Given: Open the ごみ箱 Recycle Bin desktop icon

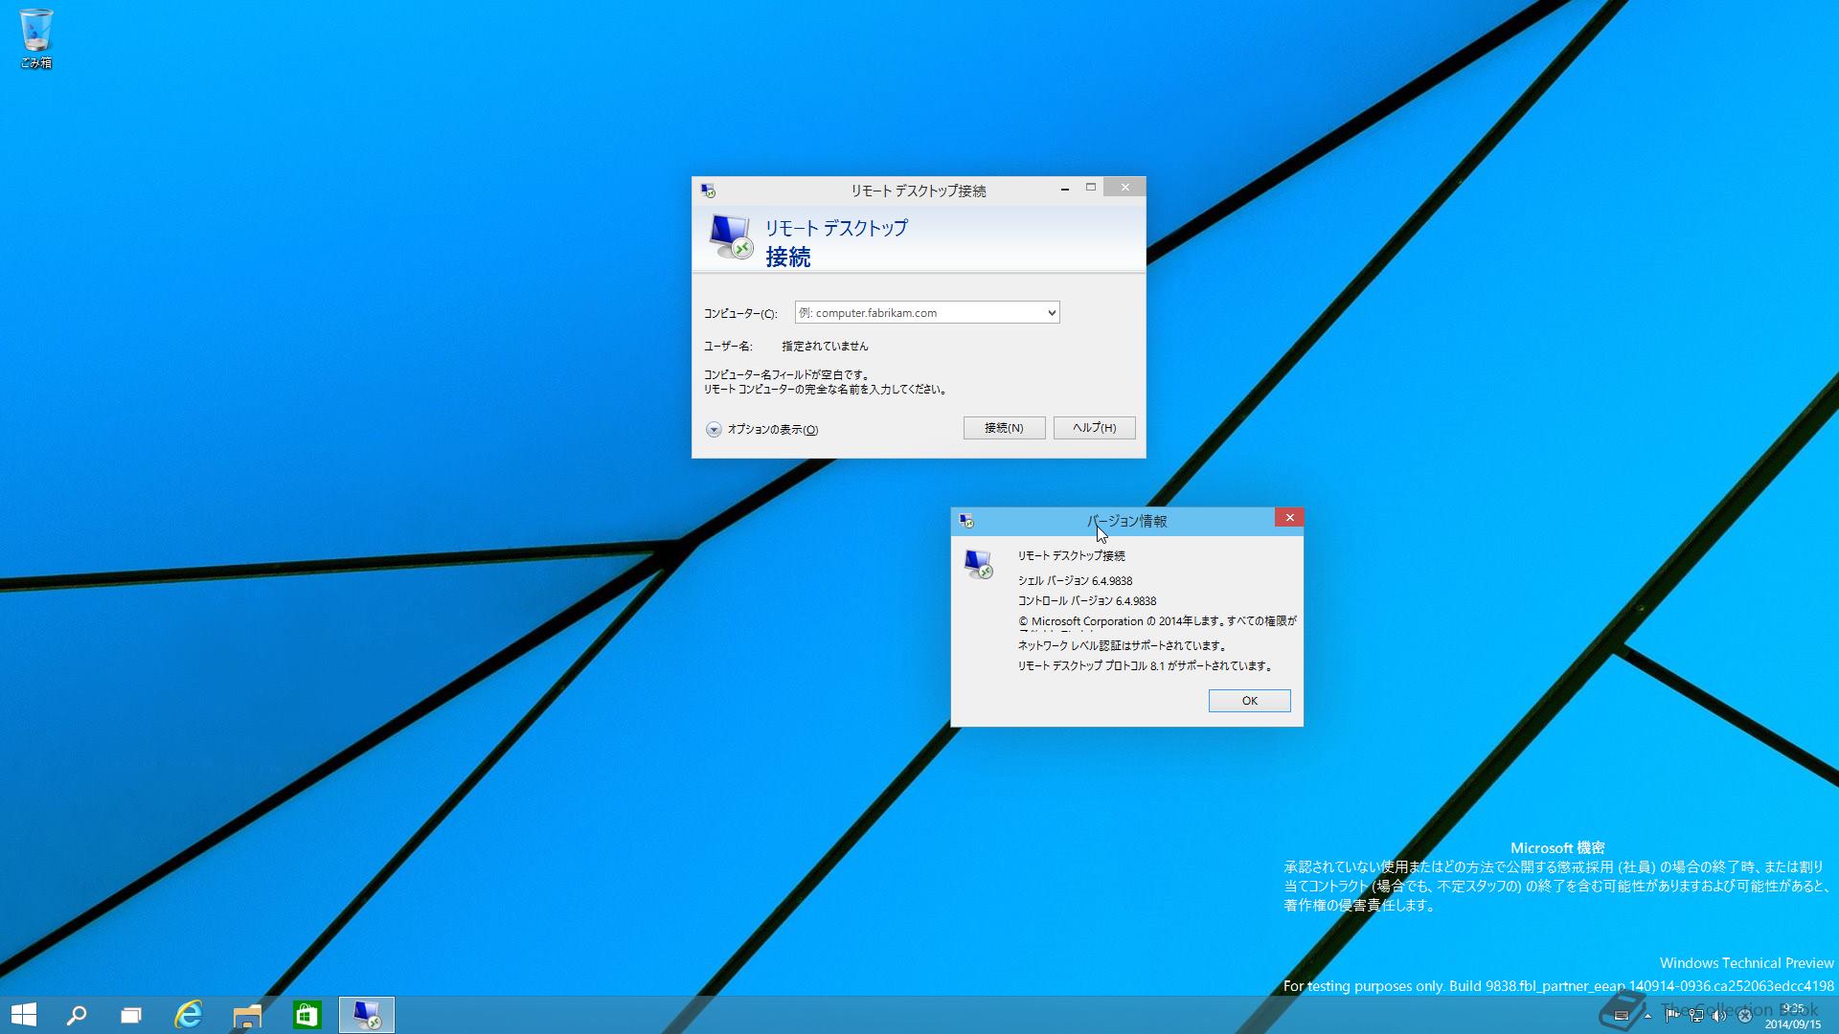Looking at the screenshot, I should point(35,39).
